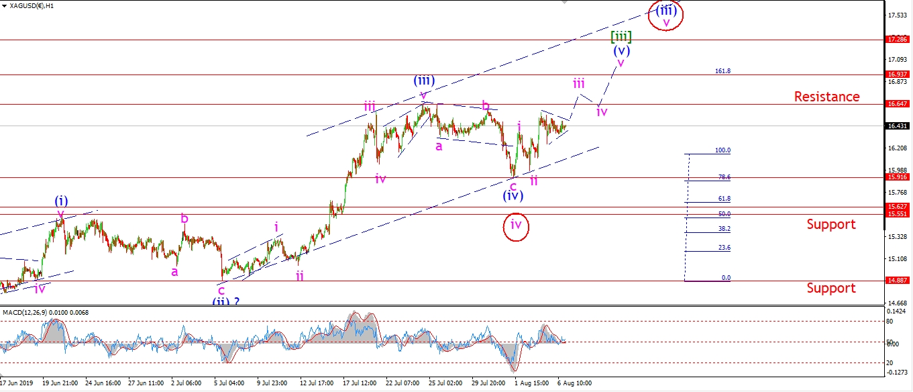Select the blue (i) wave label
Image resolution: width=913 pixels, height=392 pixels.
tap(60, 201)
